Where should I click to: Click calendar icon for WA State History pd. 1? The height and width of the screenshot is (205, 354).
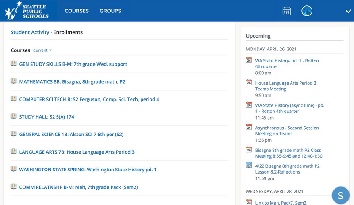249,60
